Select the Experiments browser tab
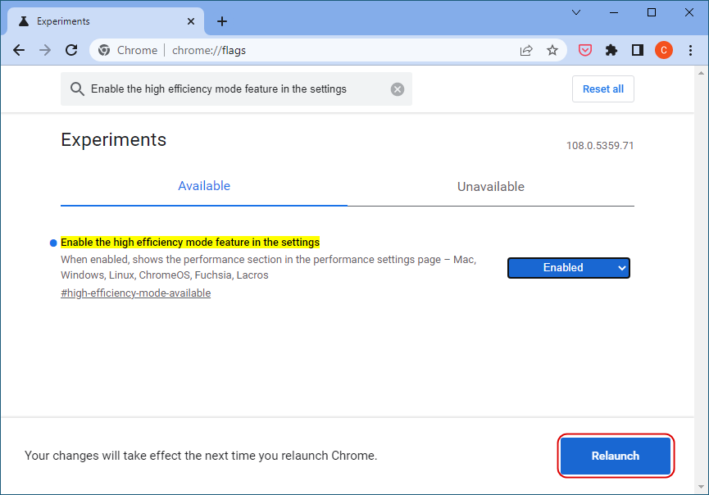The height and width of the screenshot is (495, 709). click(x=106, y=21)
